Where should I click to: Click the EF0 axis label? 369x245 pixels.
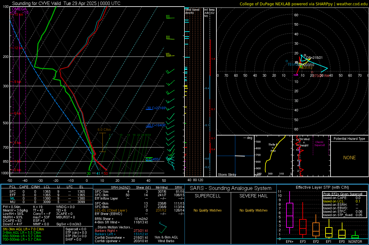pos(342,242)
